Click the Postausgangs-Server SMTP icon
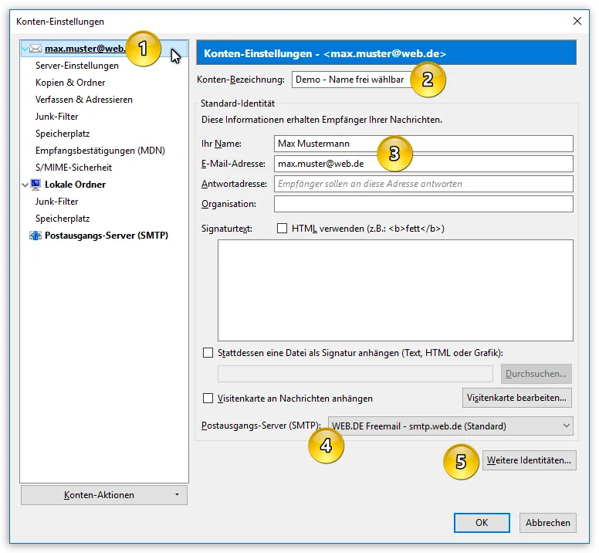599x553 pixels. (36, 236)
